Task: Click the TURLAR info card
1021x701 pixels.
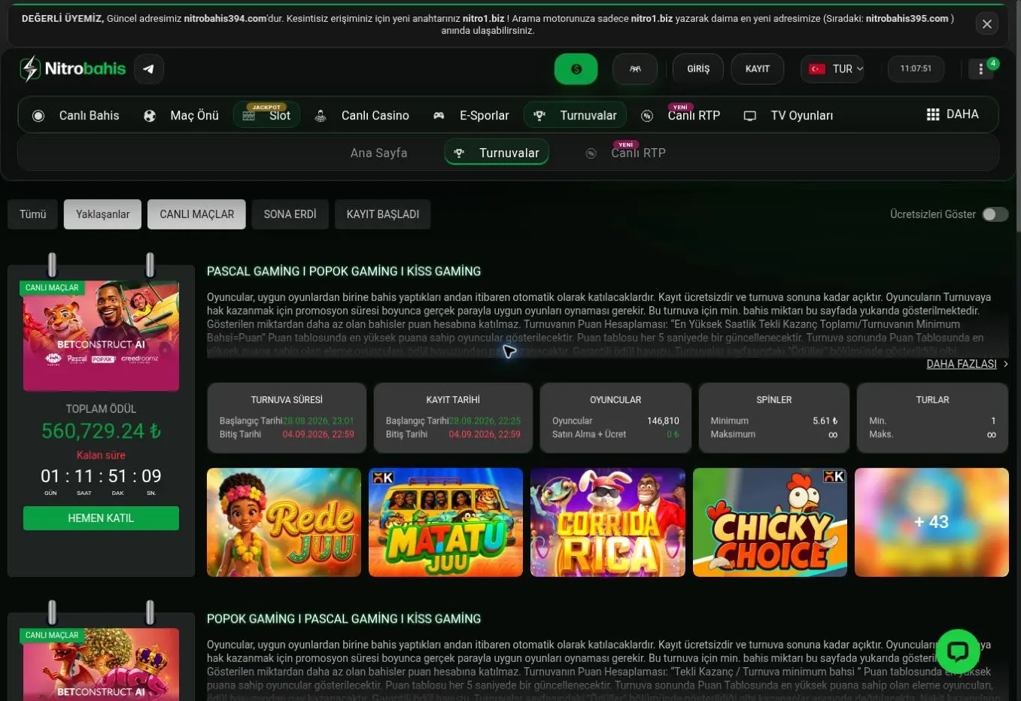Action: pyautogui.click(x=932, y=418)
